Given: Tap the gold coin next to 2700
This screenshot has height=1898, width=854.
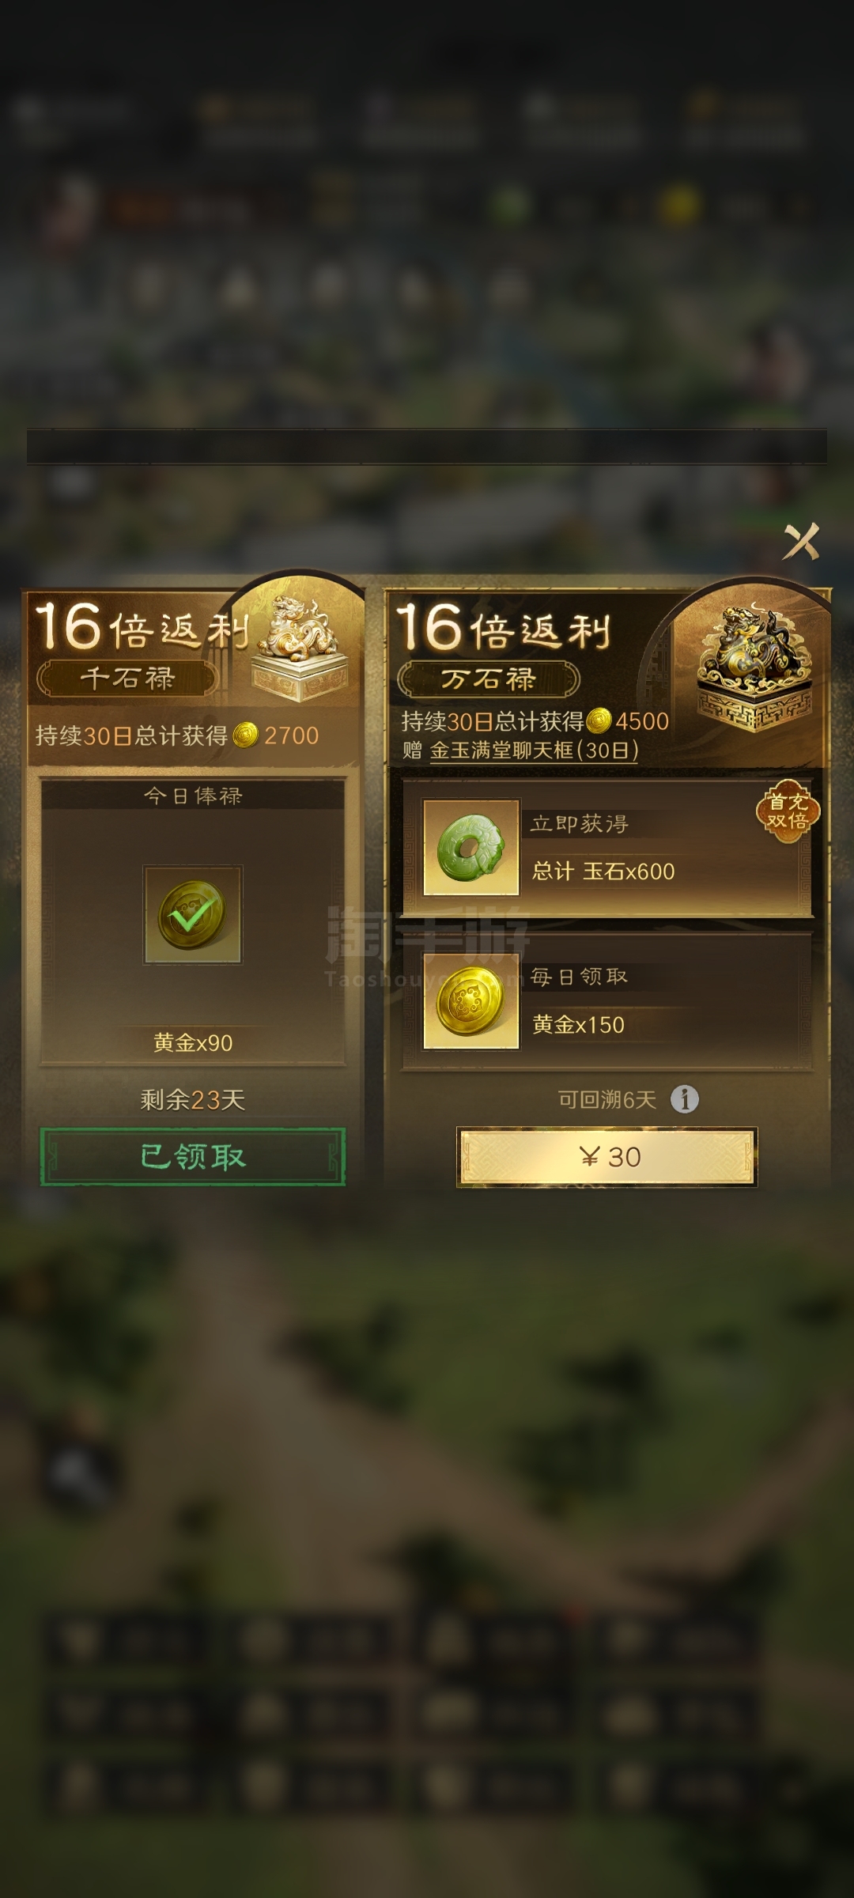Looking at the screenshot, I should 246,735.
